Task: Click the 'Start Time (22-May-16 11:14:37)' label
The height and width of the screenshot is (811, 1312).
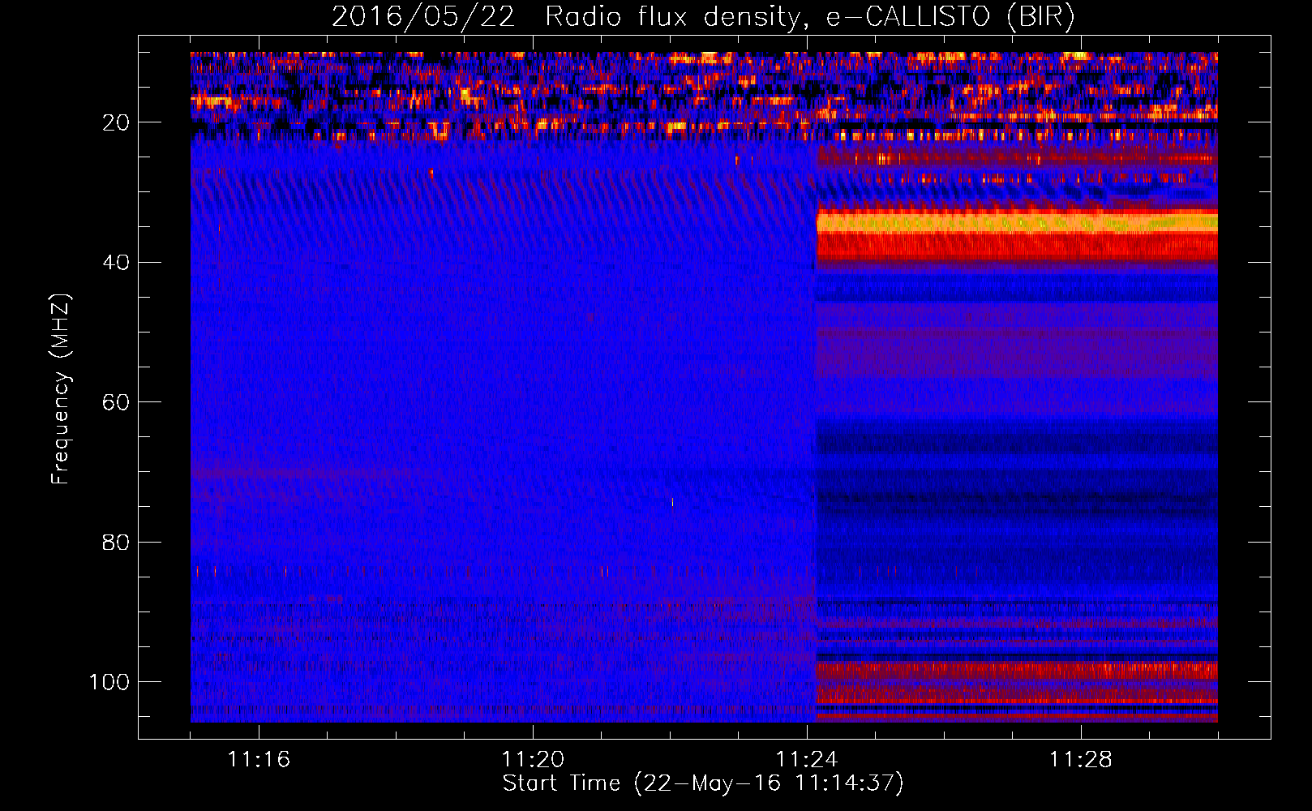Action: tap(703, 783)
